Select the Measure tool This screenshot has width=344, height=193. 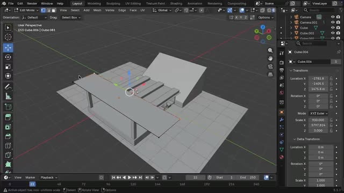pos(8,96)
